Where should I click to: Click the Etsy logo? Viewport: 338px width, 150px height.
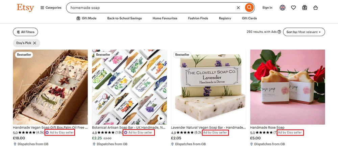(25, 7)
